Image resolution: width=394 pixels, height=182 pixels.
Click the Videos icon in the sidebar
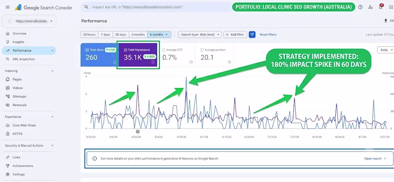click(8, 88)
